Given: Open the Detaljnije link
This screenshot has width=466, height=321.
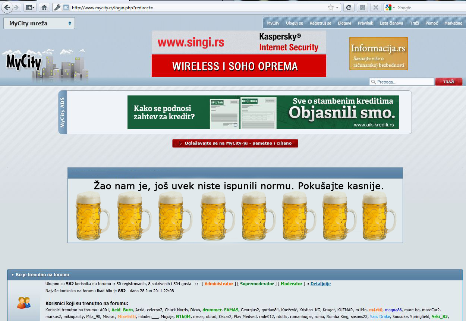Looking at the screenshot, I should 321,284.
